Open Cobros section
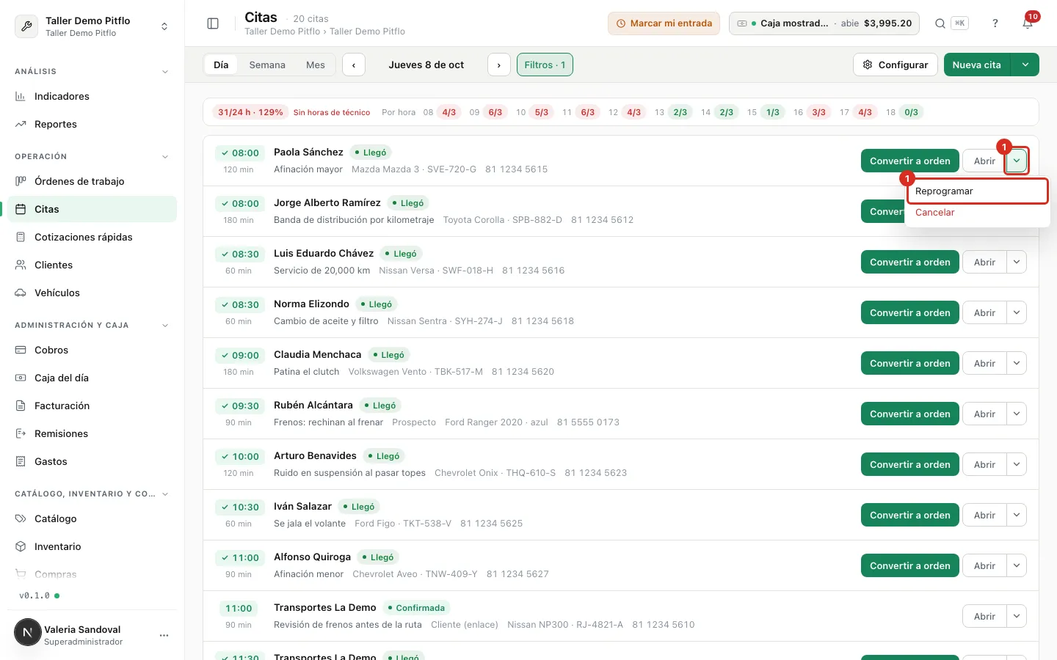 (x=92, y=350)
